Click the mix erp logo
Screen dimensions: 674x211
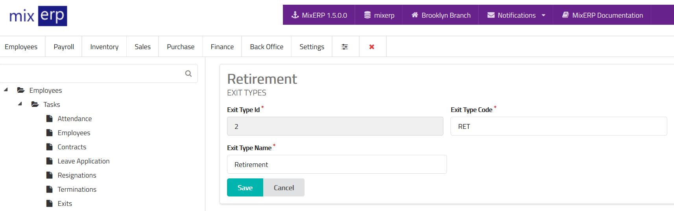[38, 16]
